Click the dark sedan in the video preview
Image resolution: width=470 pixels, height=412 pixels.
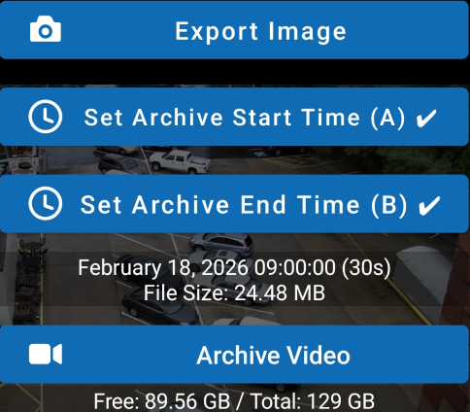point(160,305)
